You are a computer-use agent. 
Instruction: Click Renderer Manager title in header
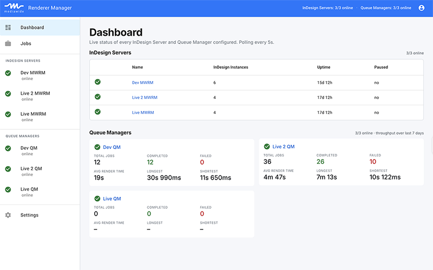[50, 8]
